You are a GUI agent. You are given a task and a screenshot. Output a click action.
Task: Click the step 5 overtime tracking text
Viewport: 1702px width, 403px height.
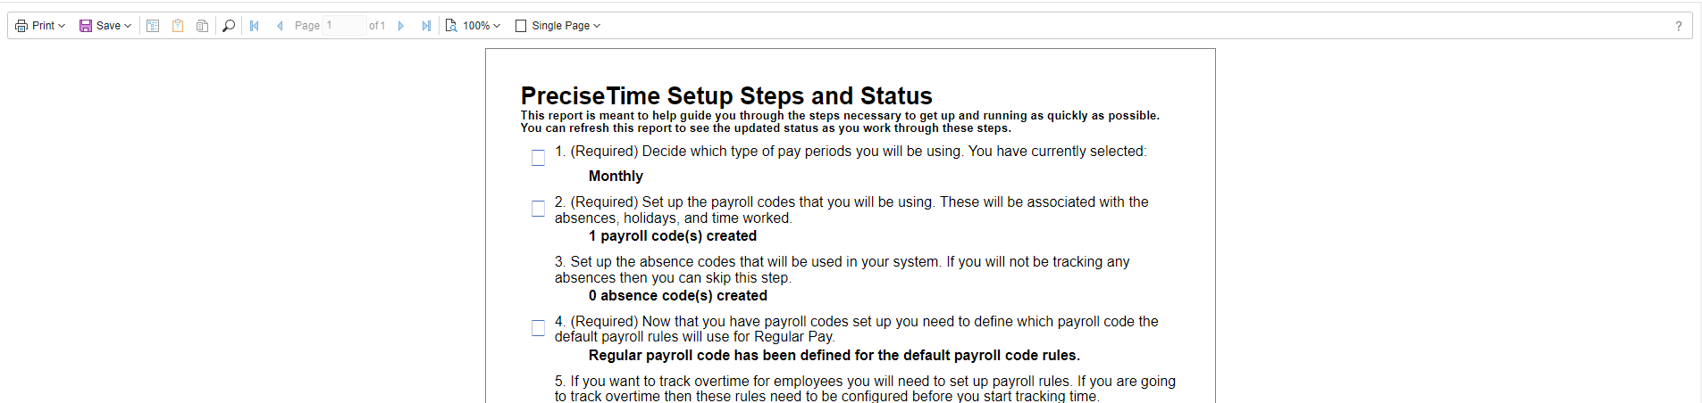[x=865, y=389]
